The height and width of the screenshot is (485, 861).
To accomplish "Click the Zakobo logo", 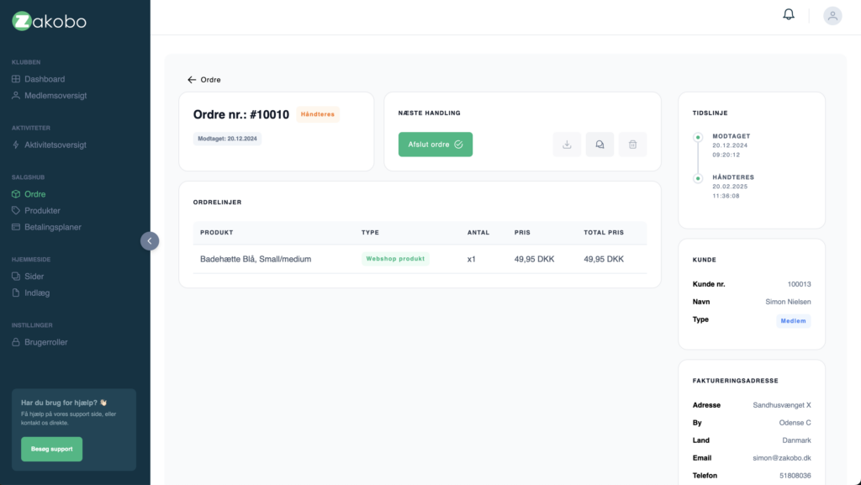I will (50, 21).
